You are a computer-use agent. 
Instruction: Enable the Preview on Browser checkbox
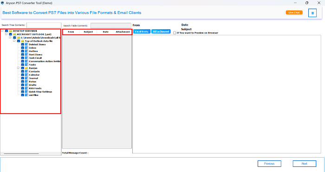point(175,33)
